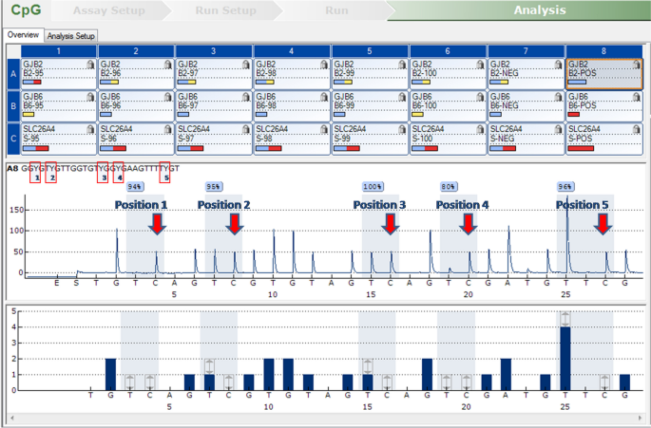651x428 pixels.
Task: Click the red quality bar in well B6-POS
Action: (574, 115)
